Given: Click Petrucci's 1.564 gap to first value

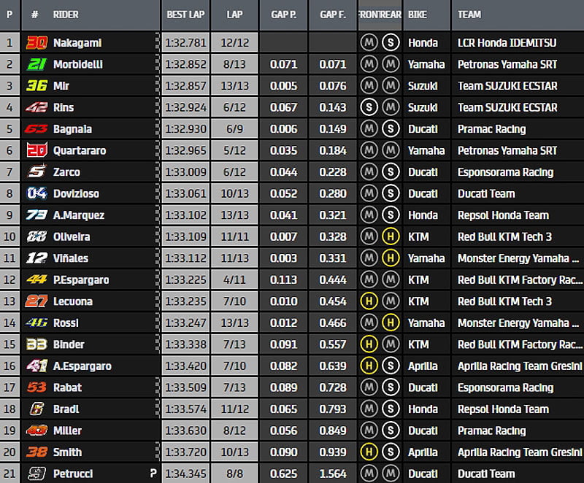Looking at the screenshot, I should pyautogui.click(x=333, y=474).
